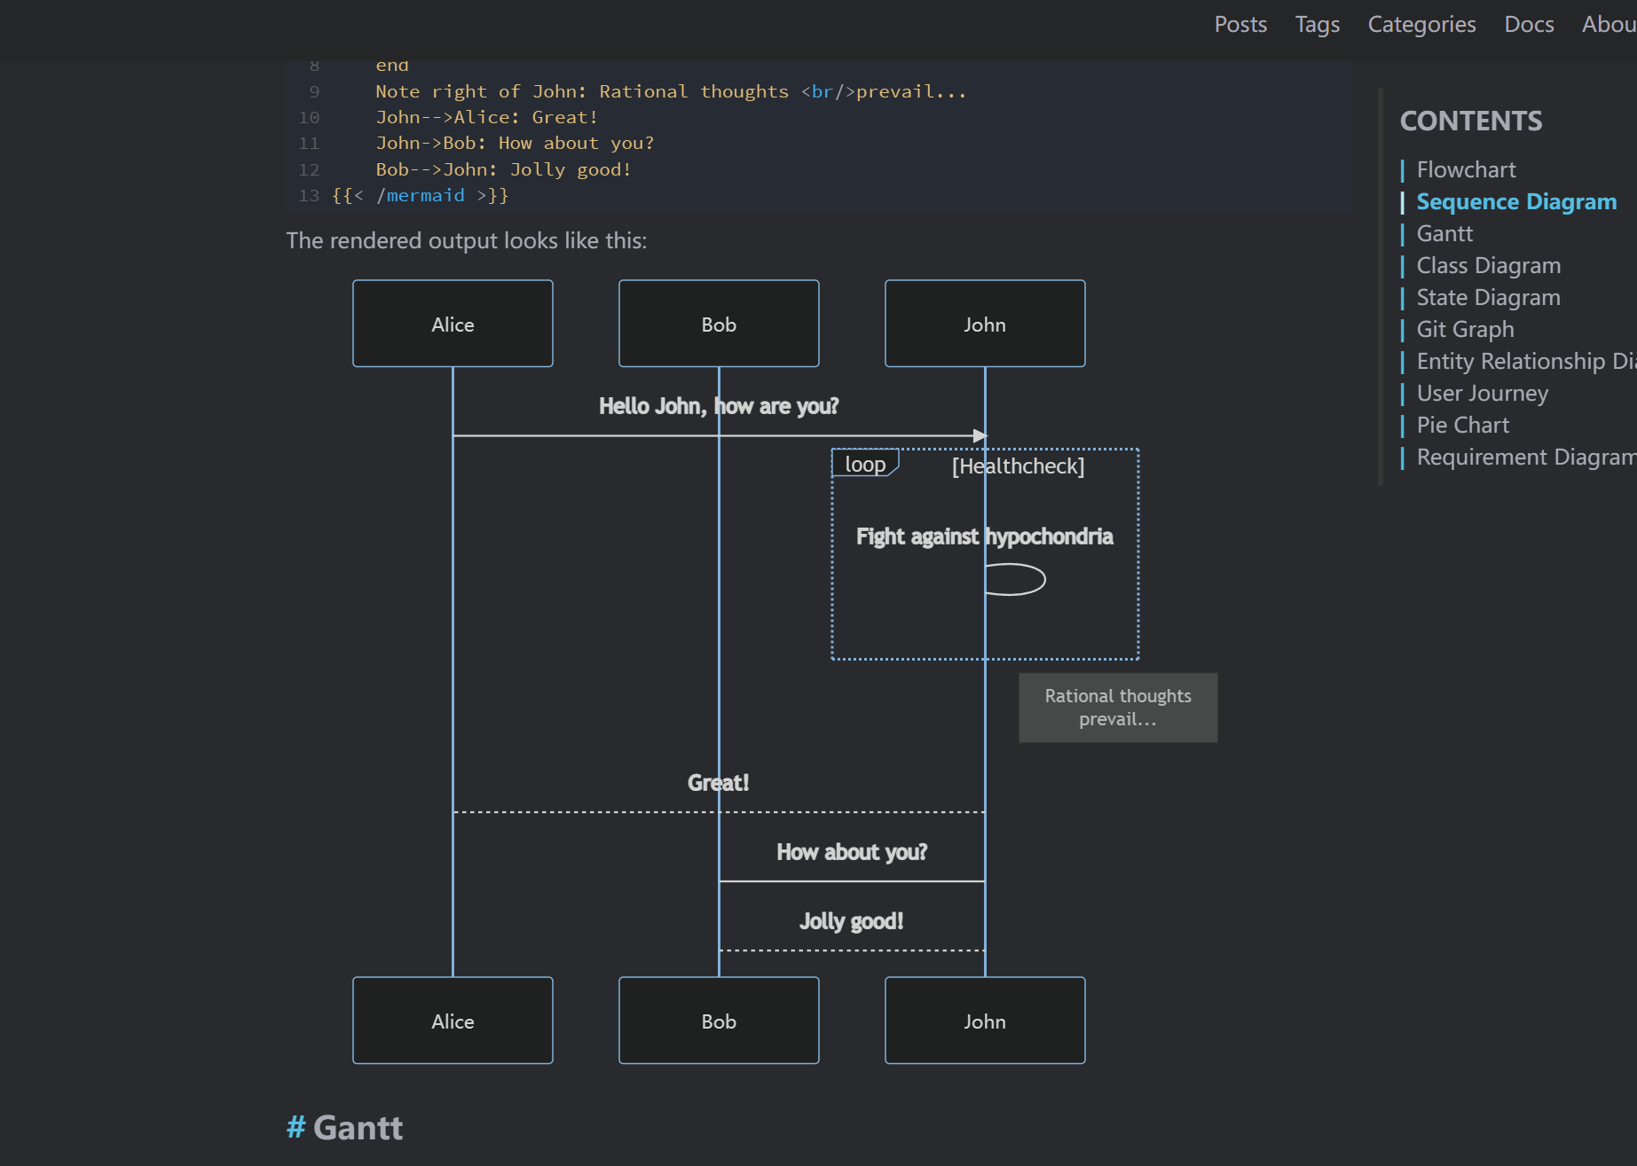Click the Gantt section heading
Screen dimensions: 1637x1166
(x=358, y=1128)
